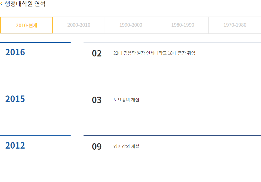Click the 2012 year heading

click(x=15, y=145)
